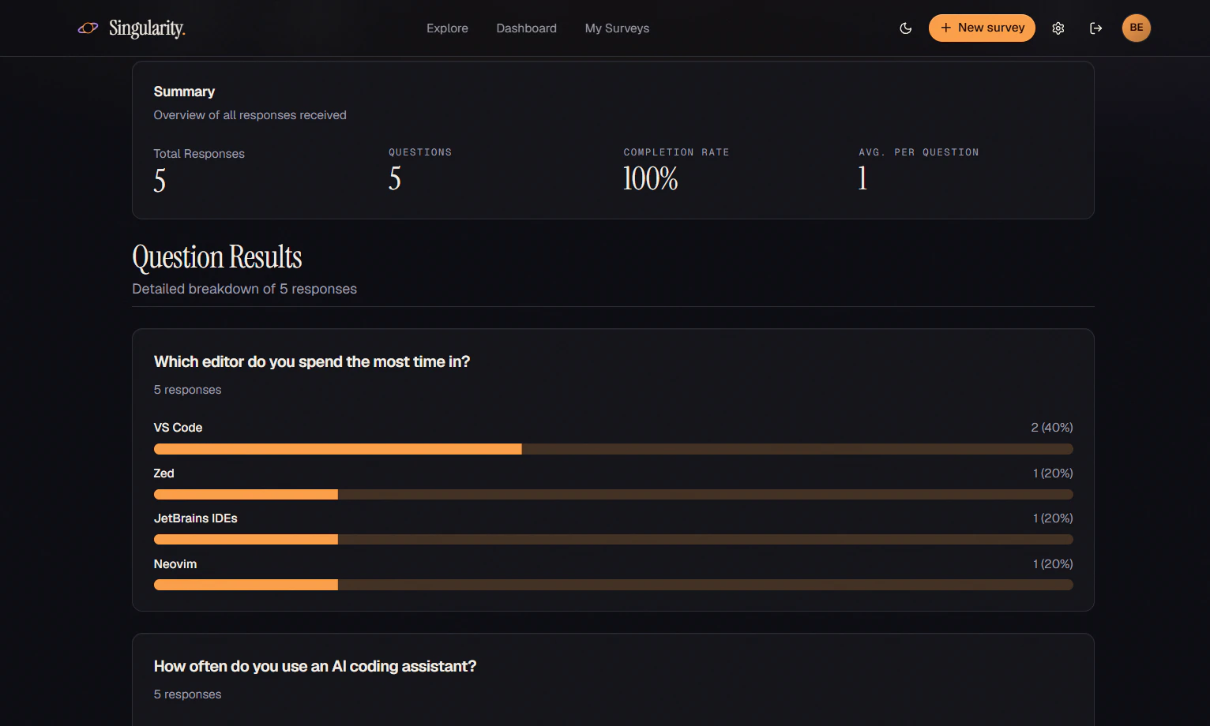Click the 2 (40%) result value
The height and width of the screenshot is (726, 1210).
[x=1052, y=428]
